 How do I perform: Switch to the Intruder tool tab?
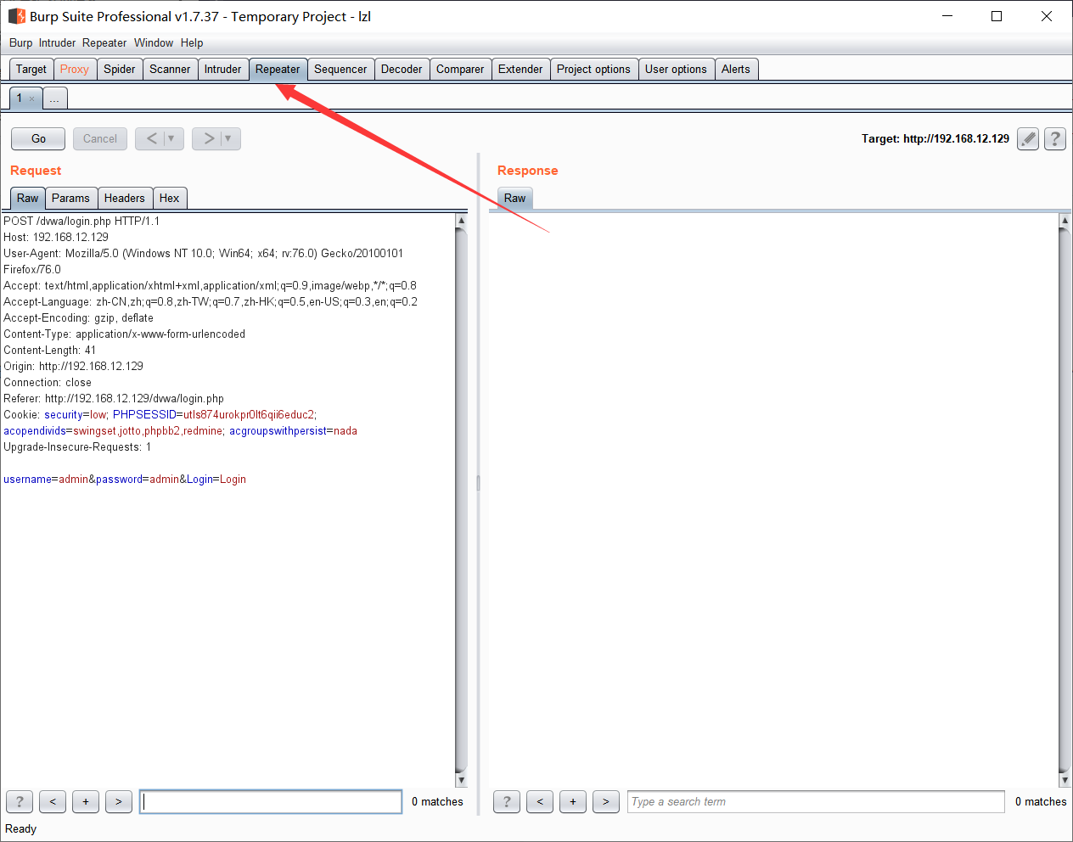222,69
